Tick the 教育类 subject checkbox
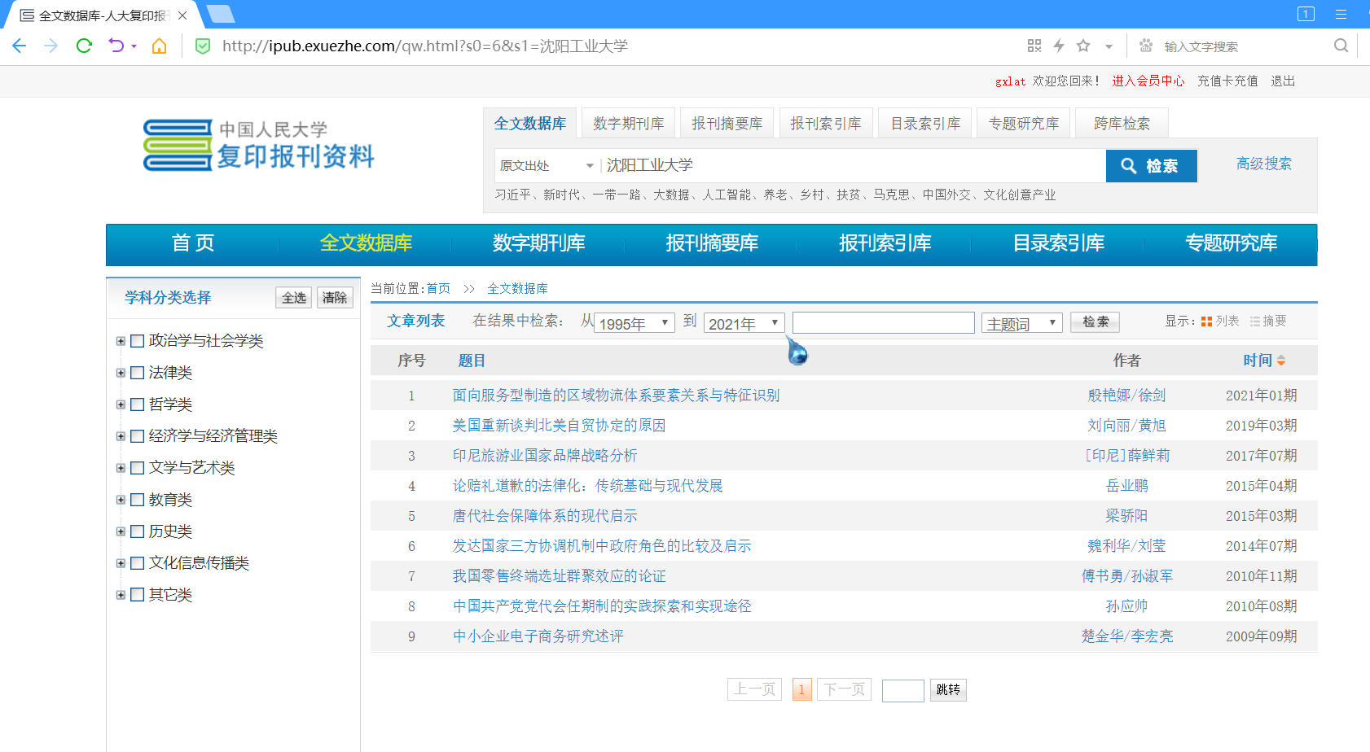The image size is (1370, 752). tap(138, 500)
